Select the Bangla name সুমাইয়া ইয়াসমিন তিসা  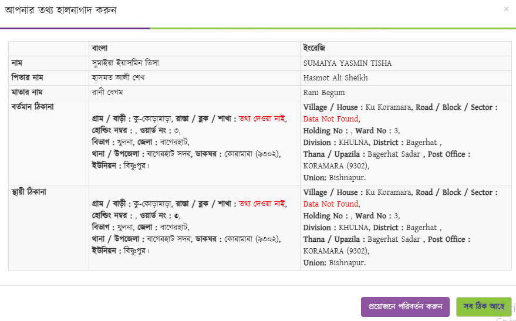coord(126,63)
